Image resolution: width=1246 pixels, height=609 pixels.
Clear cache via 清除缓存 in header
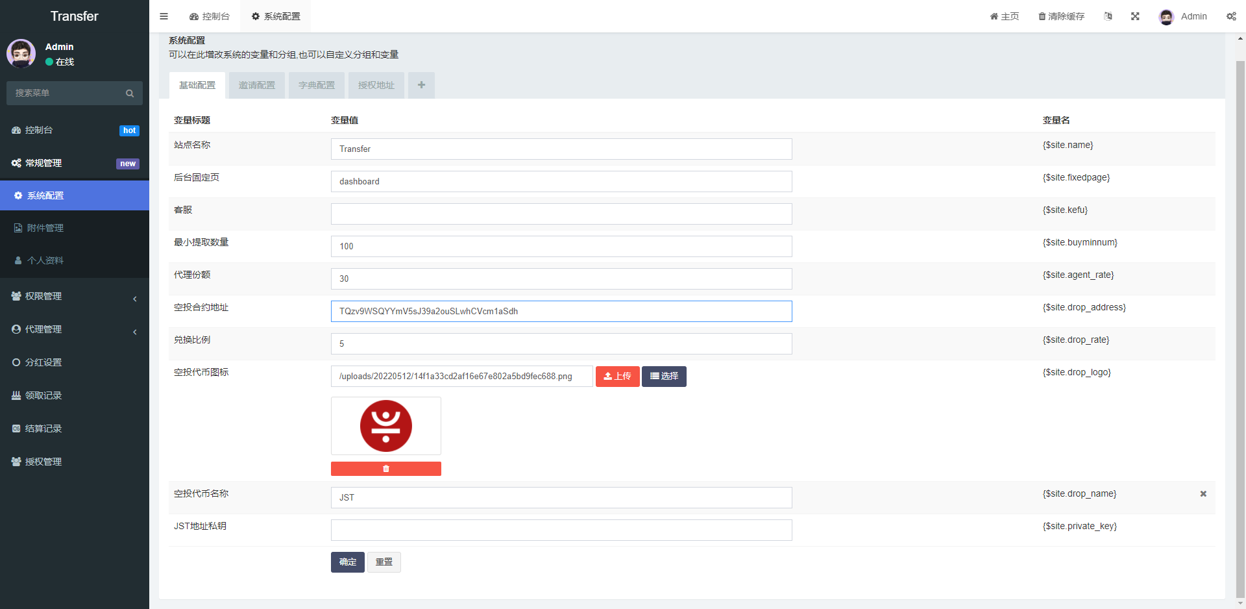coord(1062,16)
